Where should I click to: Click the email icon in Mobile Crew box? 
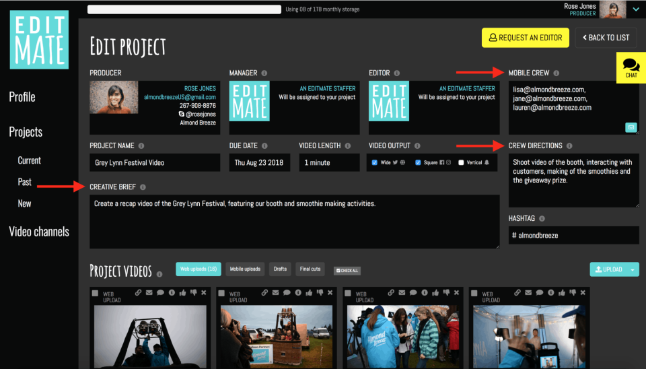(631, 127)
